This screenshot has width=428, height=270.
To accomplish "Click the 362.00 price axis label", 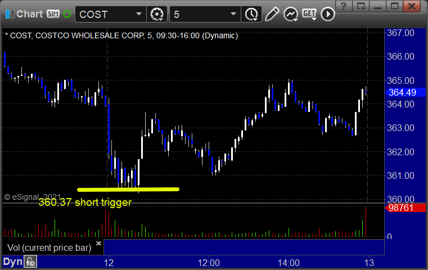I will [x=400, y=152].
